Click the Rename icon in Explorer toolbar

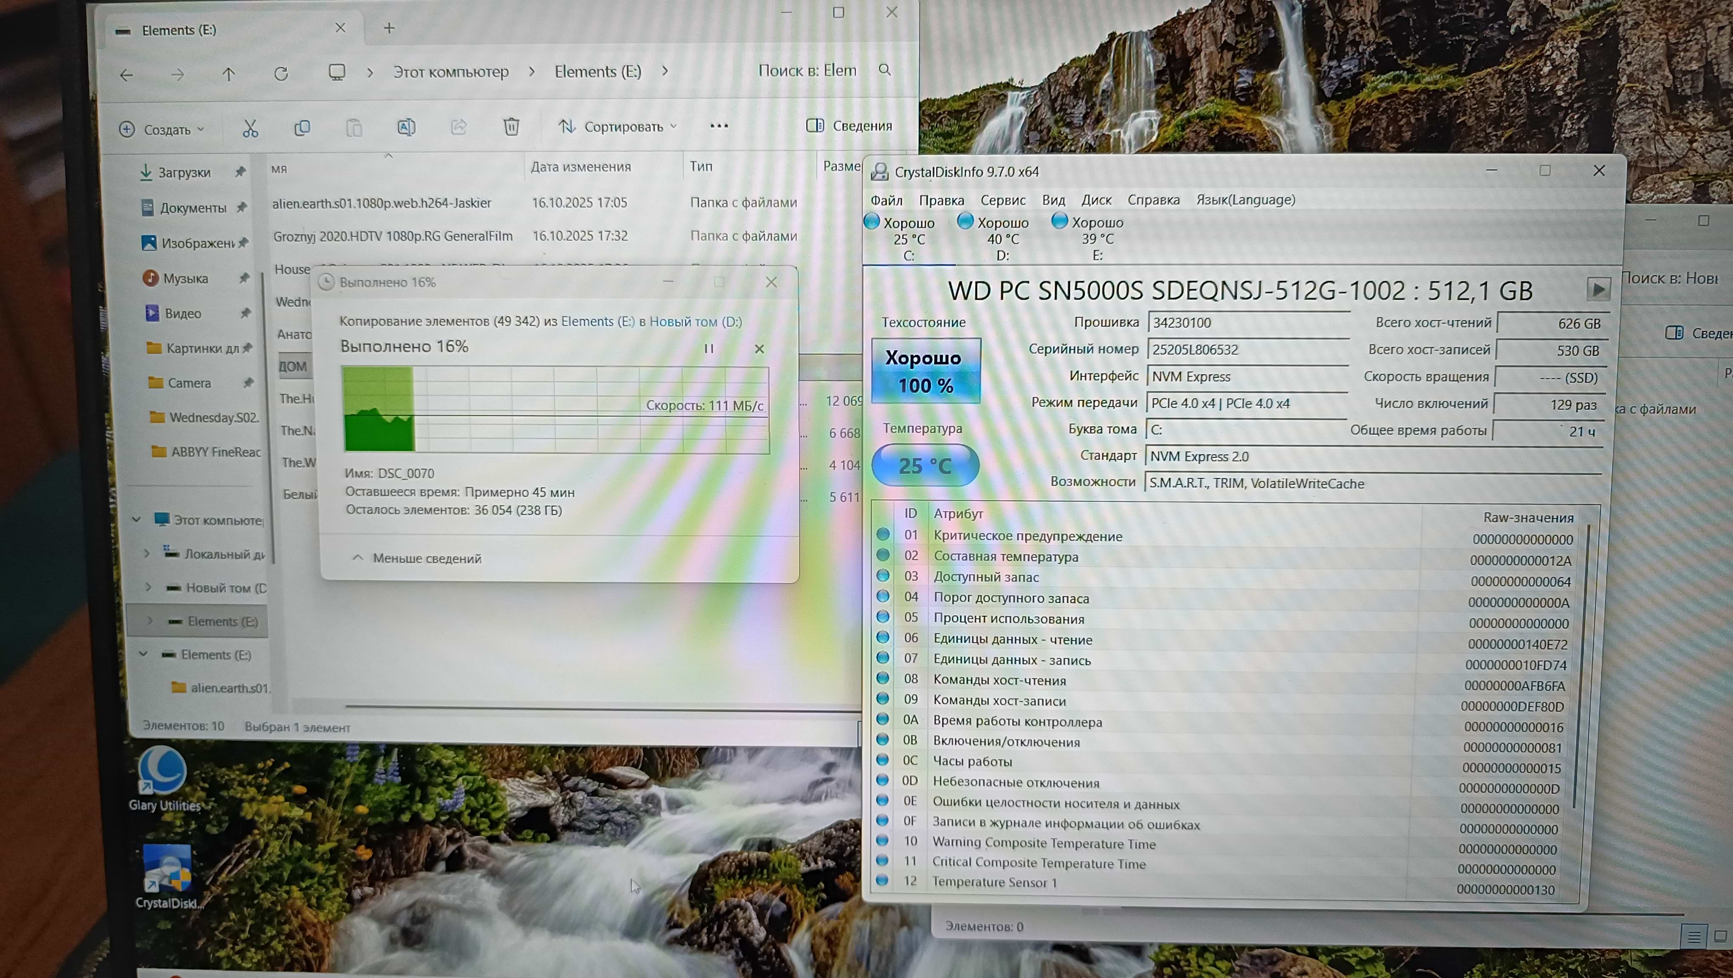406,127
